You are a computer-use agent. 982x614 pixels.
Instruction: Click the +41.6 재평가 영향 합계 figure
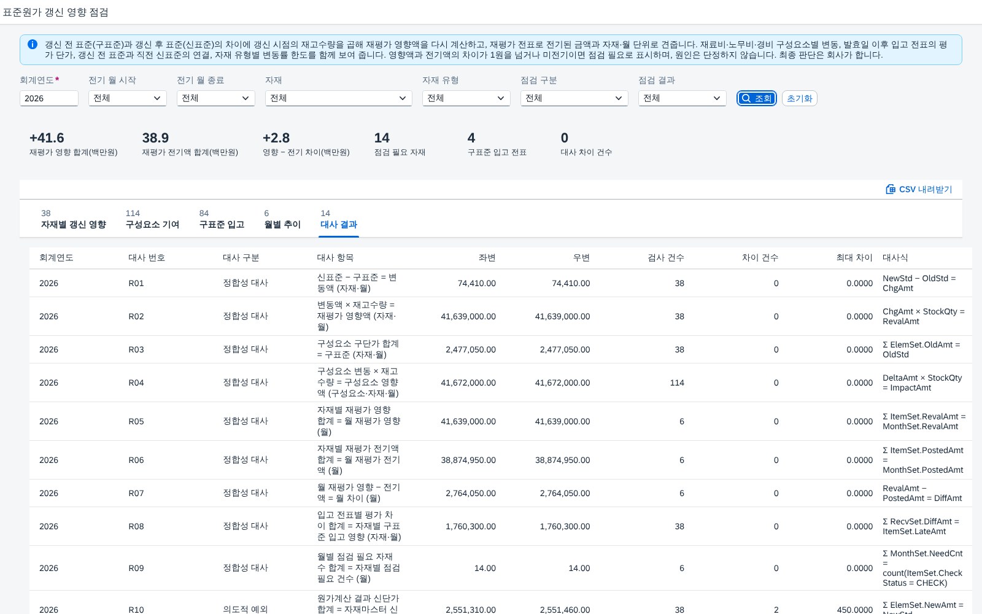coord(47,138)
